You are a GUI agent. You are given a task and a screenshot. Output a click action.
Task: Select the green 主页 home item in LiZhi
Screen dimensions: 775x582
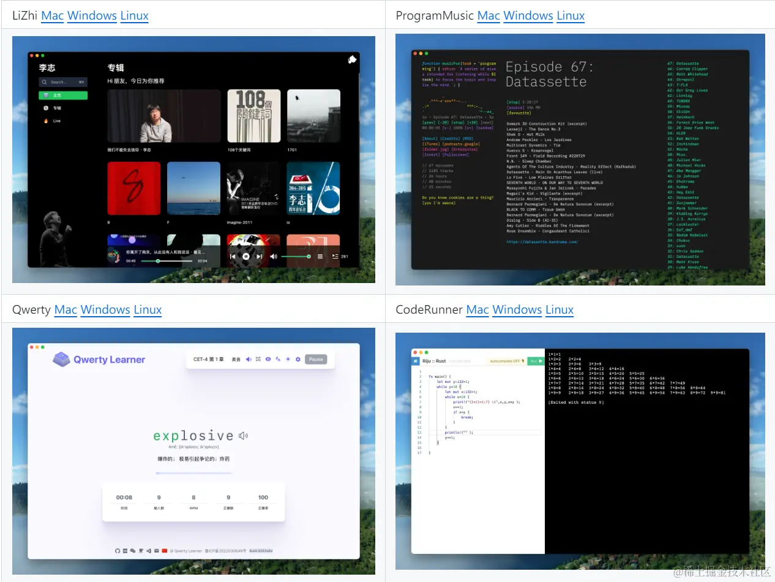click(63, 96)
